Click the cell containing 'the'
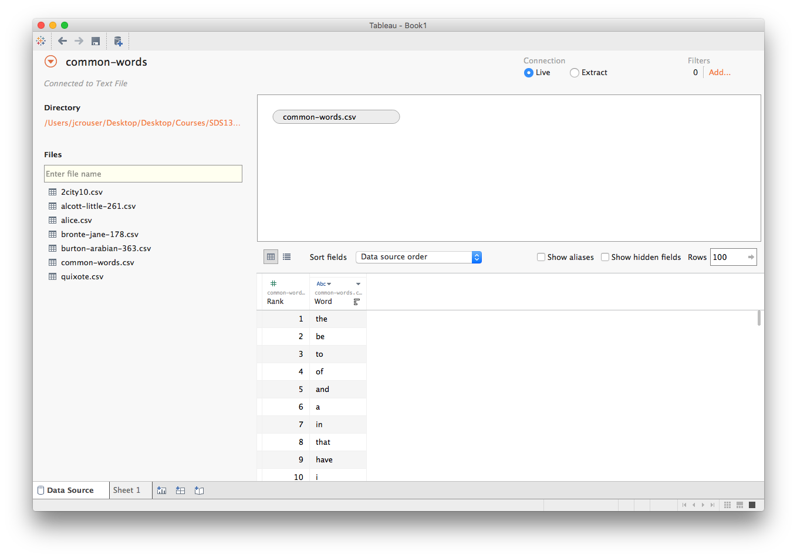 pos(338,319)
